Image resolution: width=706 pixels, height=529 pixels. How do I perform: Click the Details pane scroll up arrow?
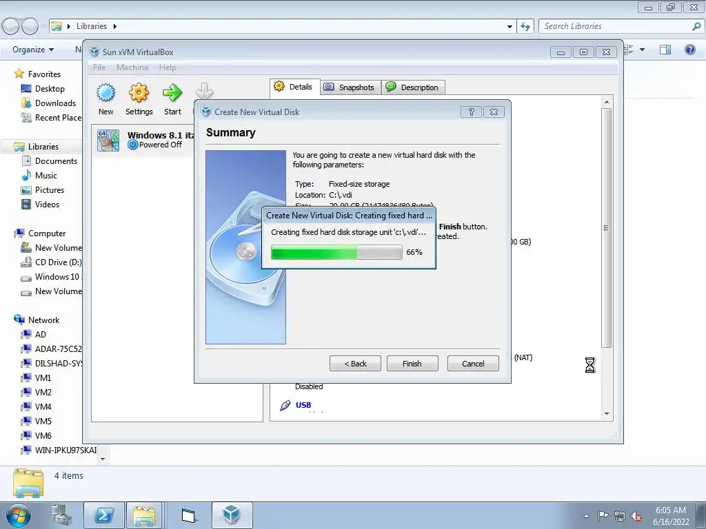[607, 102]
